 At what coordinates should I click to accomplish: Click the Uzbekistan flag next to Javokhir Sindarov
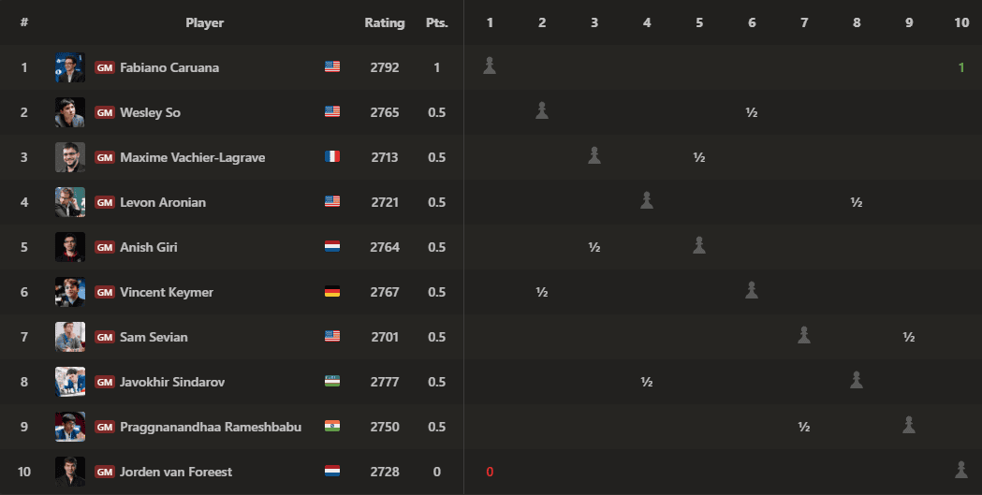332,381
